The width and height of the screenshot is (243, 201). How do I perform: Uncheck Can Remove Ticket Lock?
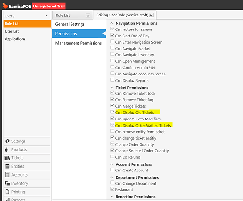[x=112, y=93]
